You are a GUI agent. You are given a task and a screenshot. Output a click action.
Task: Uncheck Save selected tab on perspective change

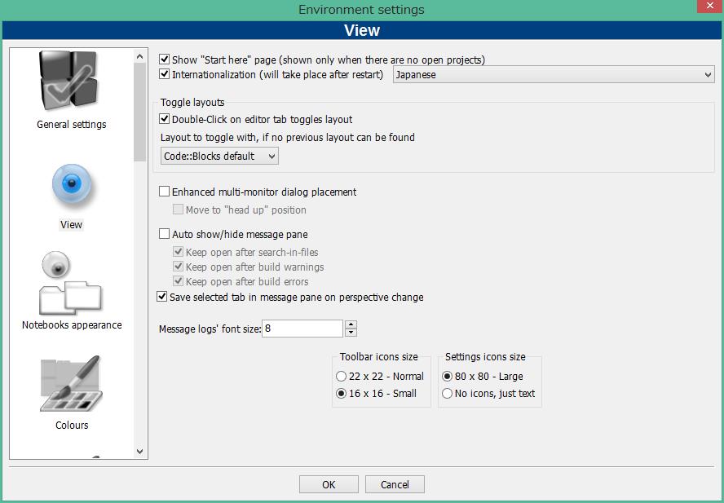pyautogui.click(x=161, y=297)
